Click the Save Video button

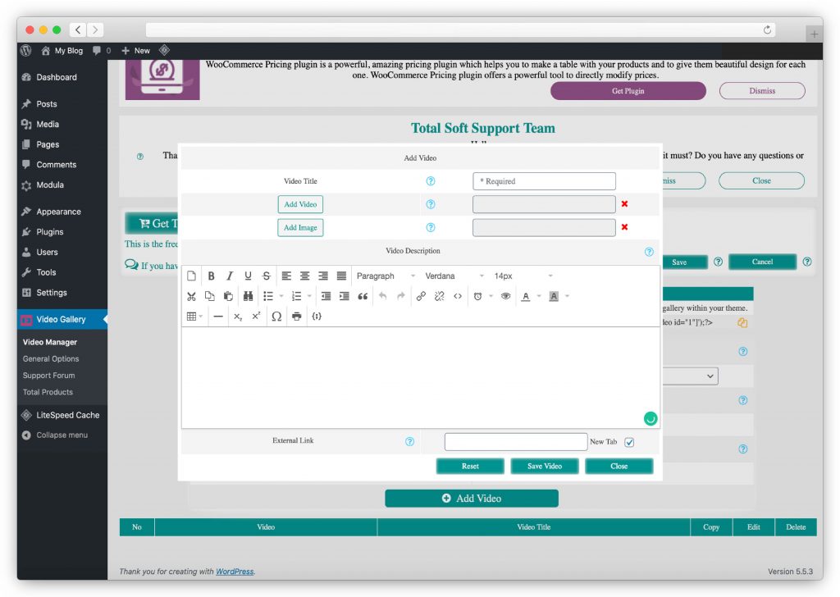click(x=544, y=465)
